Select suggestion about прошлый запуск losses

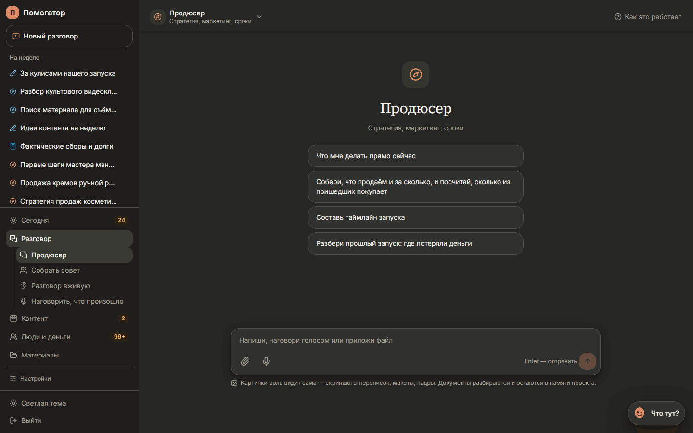(416, 243)
